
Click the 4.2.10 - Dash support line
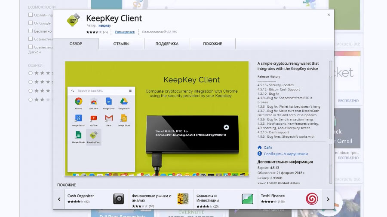(x=273, y=133)
